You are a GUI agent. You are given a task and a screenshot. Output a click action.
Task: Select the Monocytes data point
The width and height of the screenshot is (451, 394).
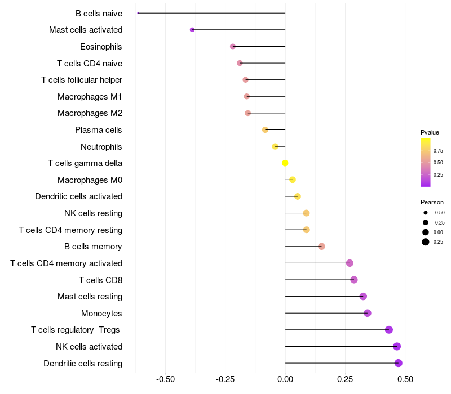click(x=368, y=314)
